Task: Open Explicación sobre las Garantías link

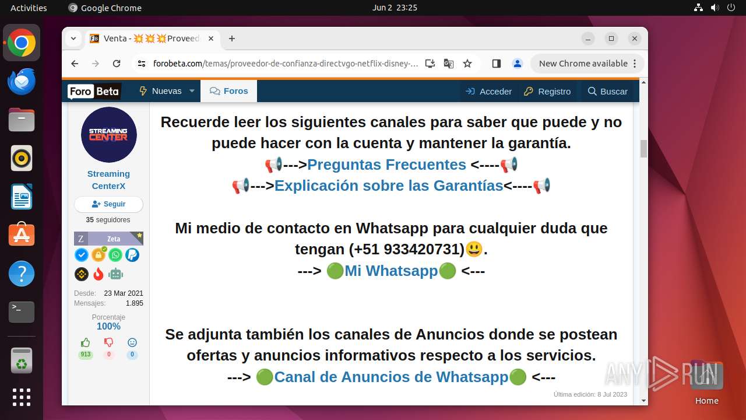Action: [389, 185]
